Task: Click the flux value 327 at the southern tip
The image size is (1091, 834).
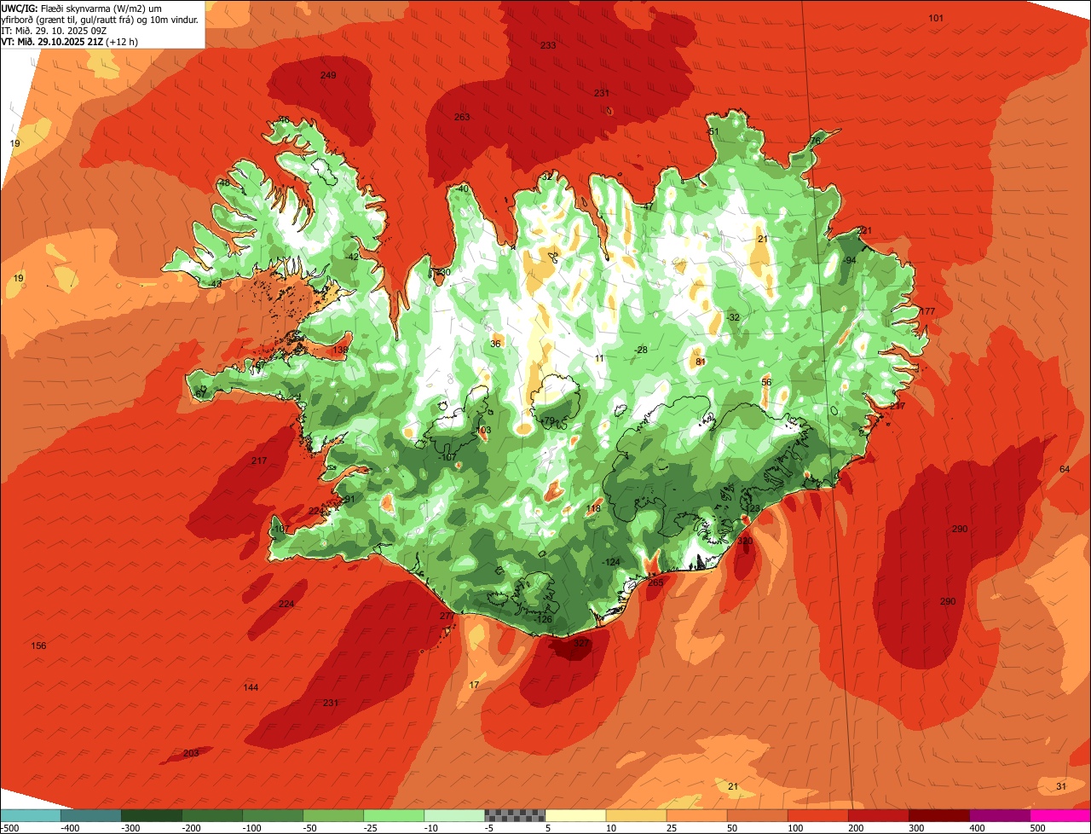Action: (x=581, y=642)
